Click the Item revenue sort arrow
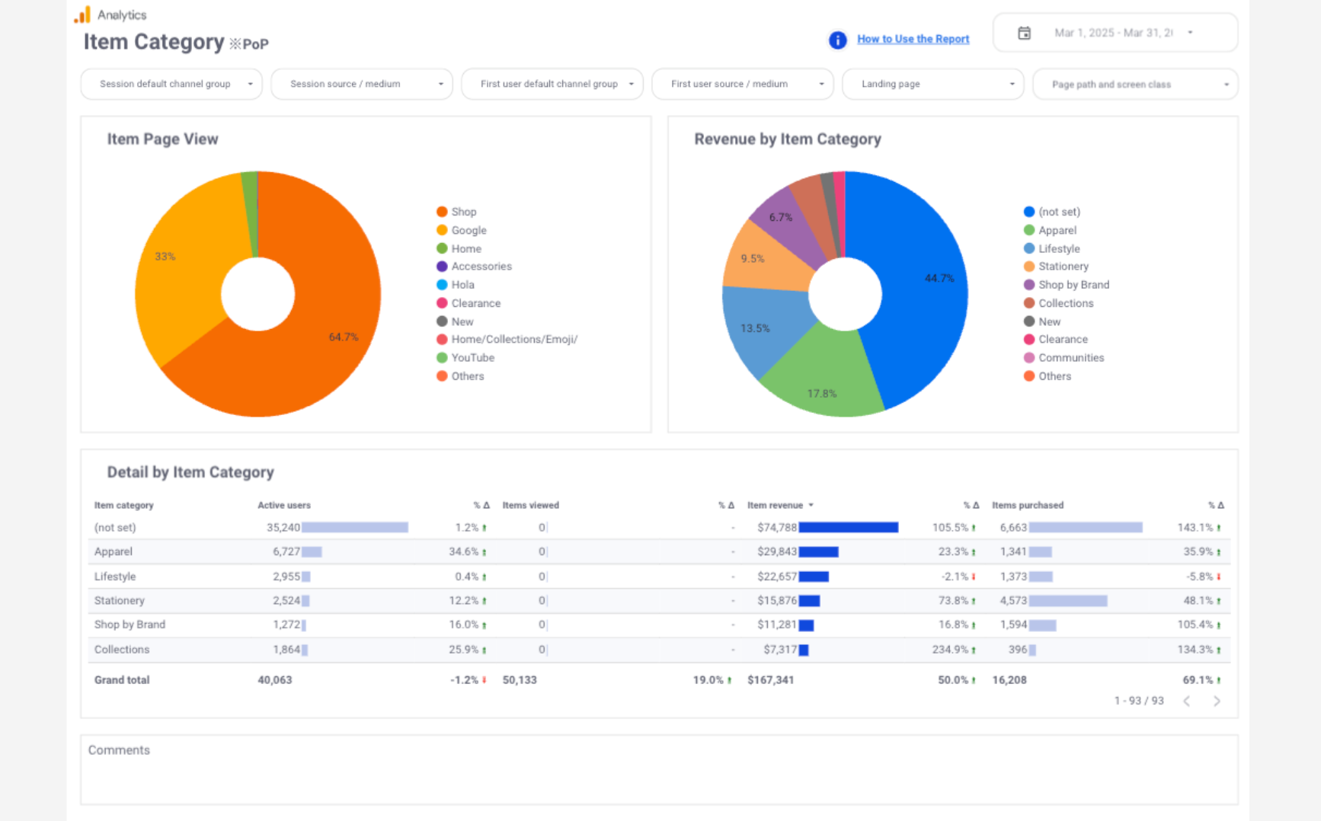This screenshot has height=821, width=1321. [811, 506]
